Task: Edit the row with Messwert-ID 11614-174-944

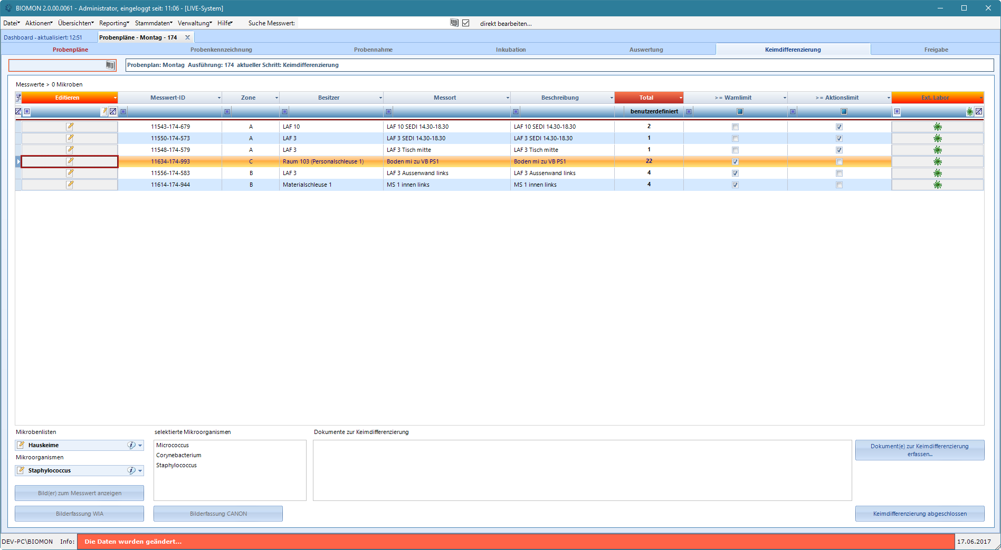Action: pyautogui.click(x=70, y=185)
